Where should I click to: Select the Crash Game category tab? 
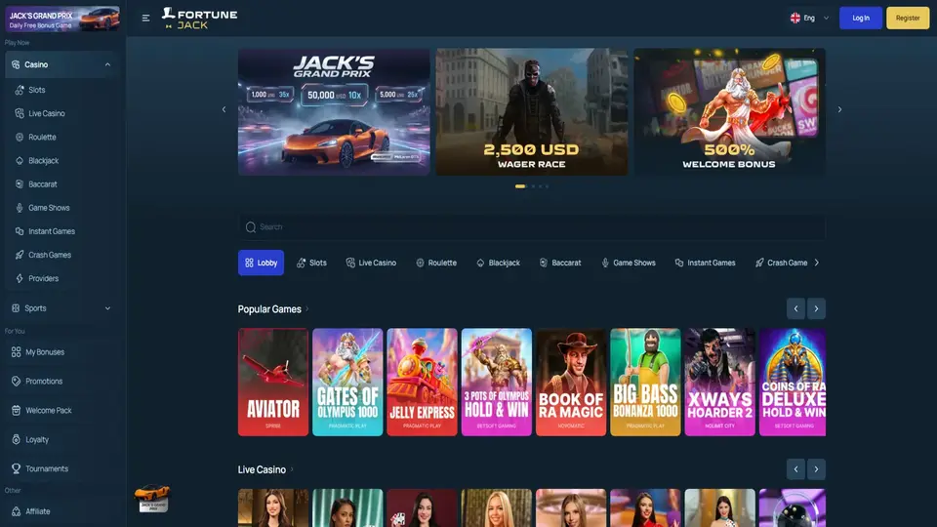tap(782, 263)
